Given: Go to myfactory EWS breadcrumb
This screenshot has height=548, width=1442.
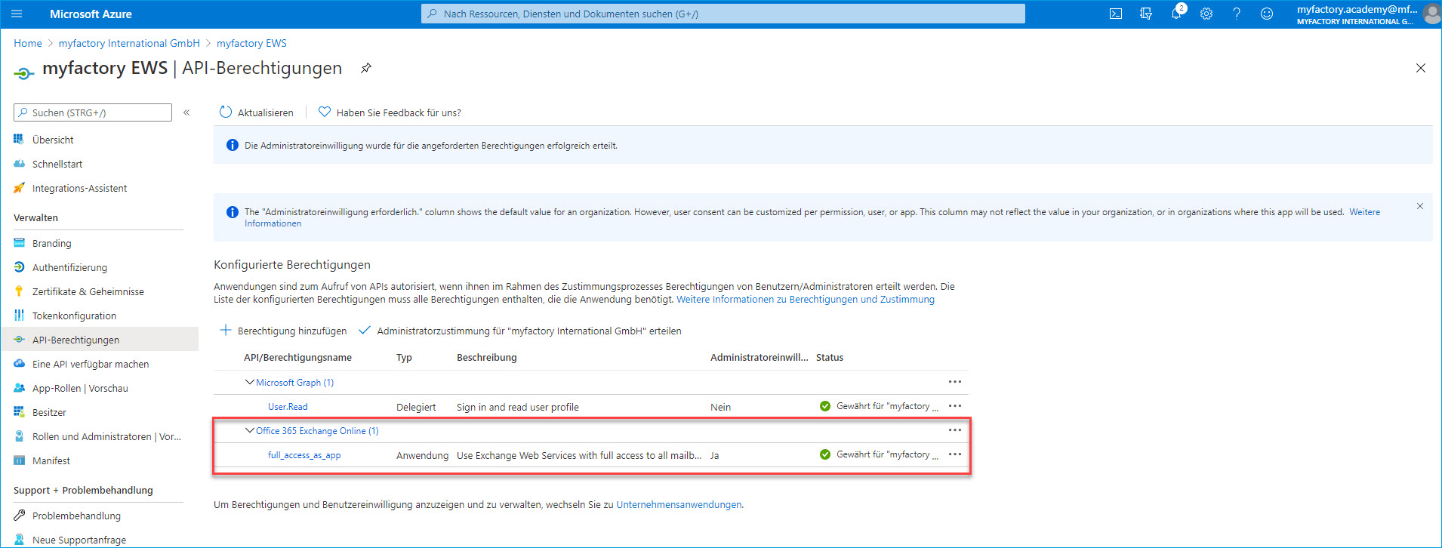Looking at the screenshot, I should point(251,43).
